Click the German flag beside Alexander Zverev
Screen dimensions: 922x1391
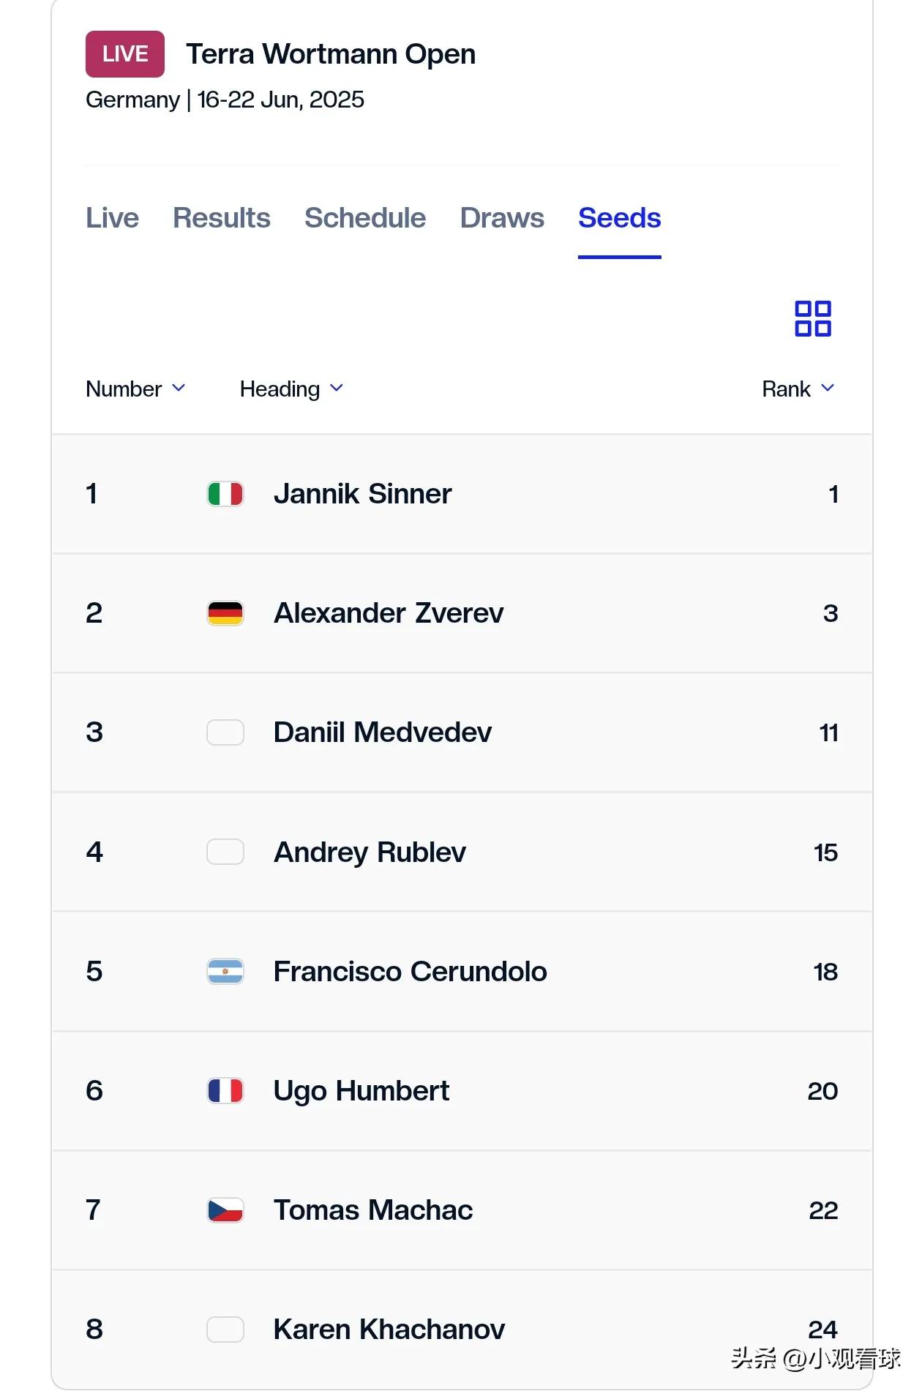[x=225, y=613]
